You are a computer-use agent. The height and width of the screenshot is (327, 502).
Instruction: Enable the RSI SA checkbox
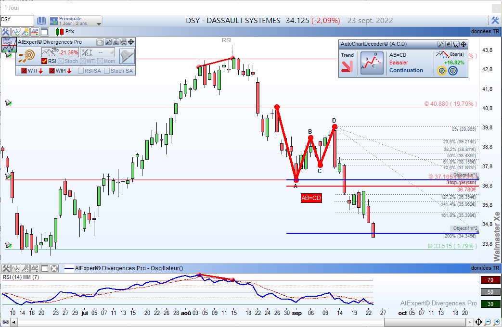81,71
